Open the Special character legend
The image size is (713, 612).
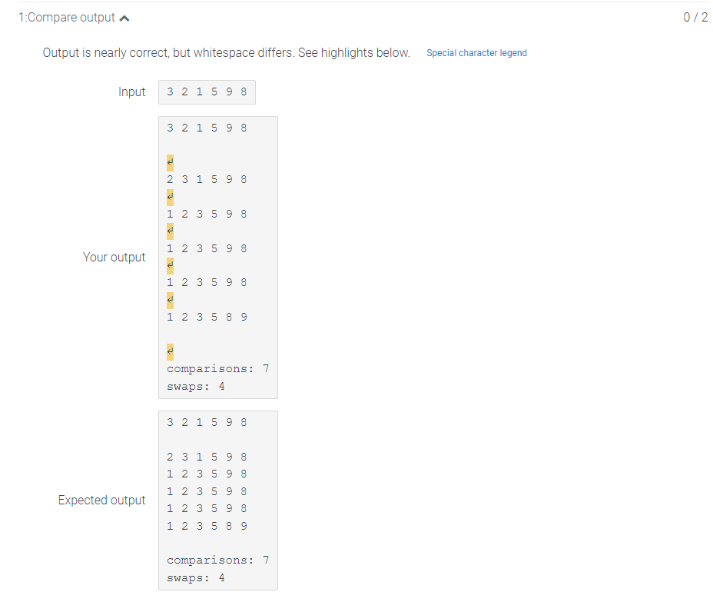point(476,53)
